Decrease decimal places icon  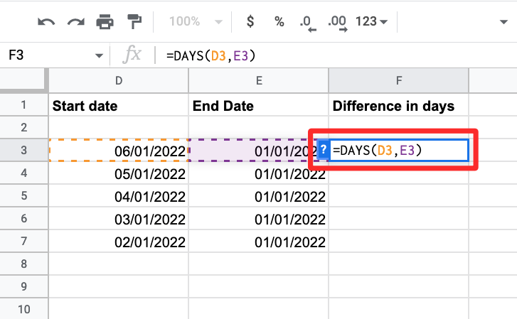(x=307, y=22)
